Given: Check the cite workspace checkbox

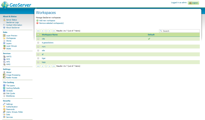Looking at the screenshot, I should pyautogui.click(x=38, y=39).
